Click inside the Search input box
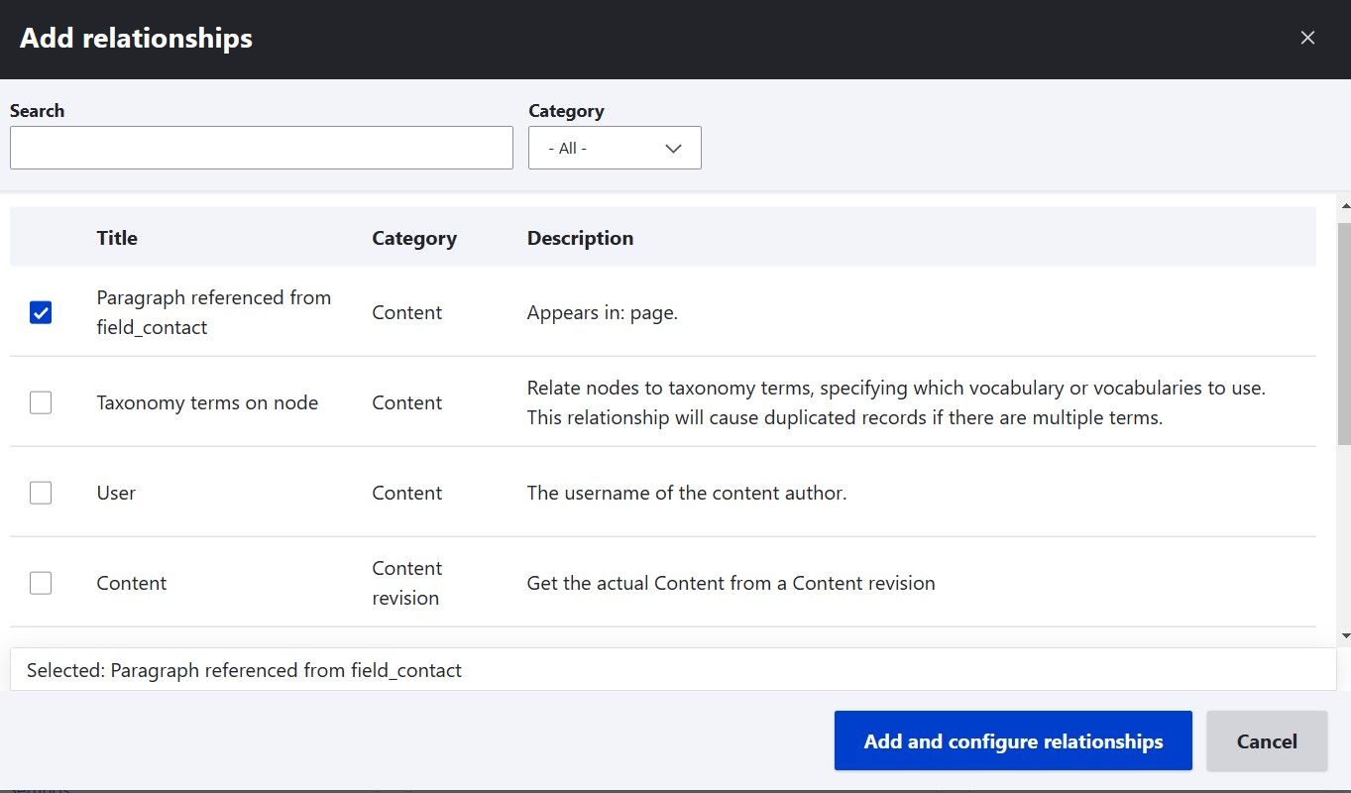 coord(262,147)
